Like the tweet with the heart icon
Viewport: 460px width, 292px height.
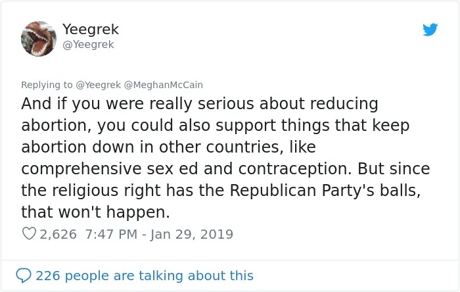pyautogui.click(x=29, y=234)
